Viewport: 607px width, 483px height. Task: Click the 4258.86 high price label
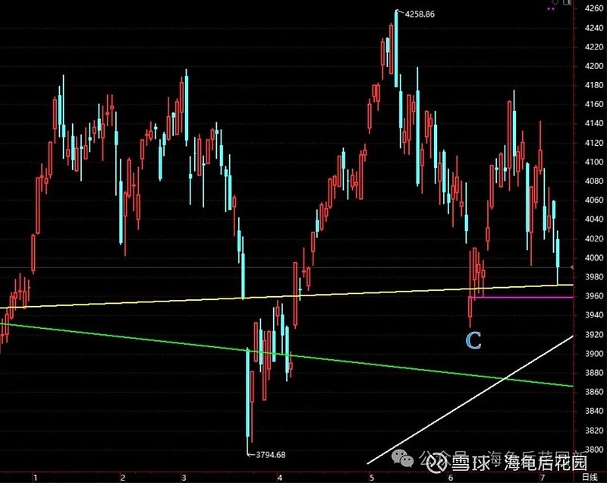point(420,14)
